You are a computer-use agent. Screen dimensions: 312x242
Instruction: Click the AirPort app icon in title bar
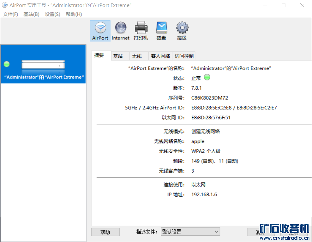pyautogui.click(x=4, y=5)
